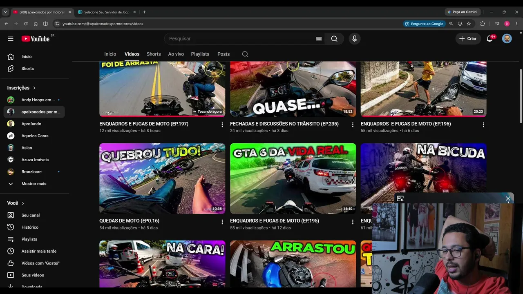This screenshot has height=294, width=523.
Task: Open the ARRASTOU video thumbnail
Action: [293, 264]
